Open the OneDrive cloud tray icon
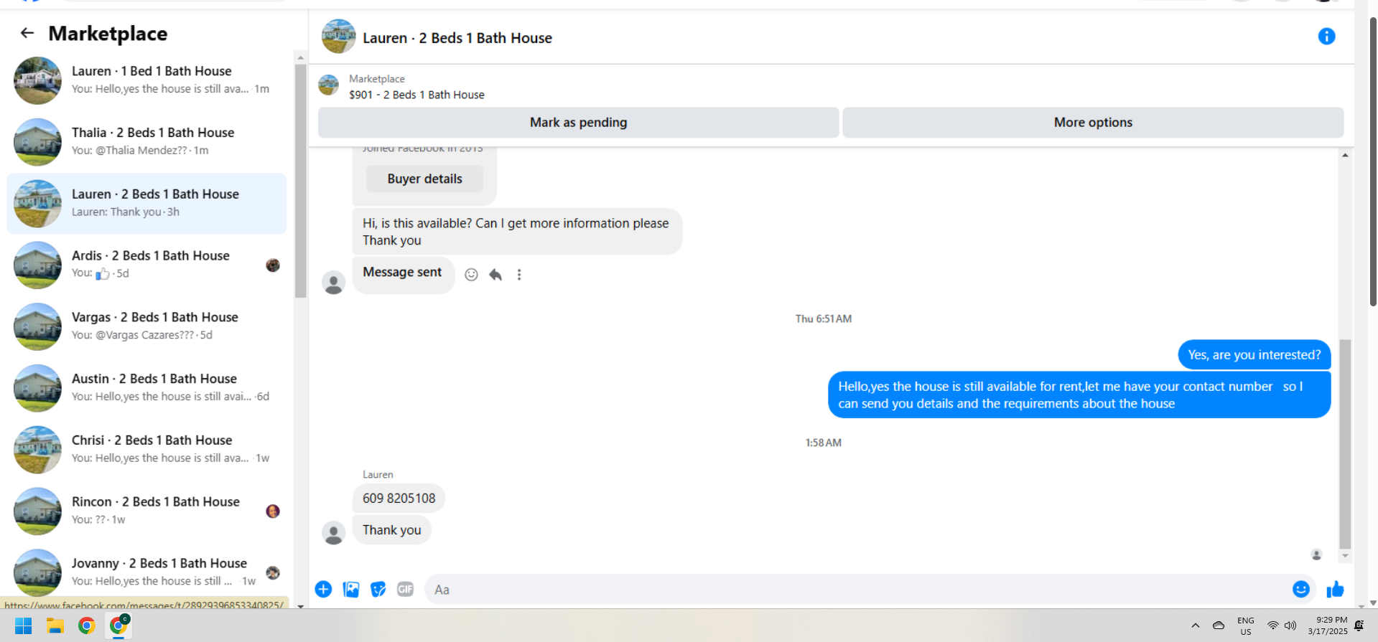This screenshot has height=642, width=1378. tap(1219, 626)
